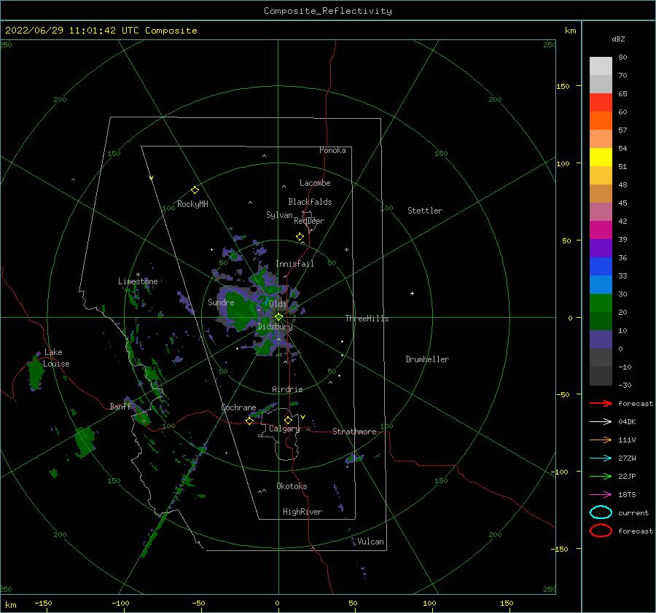This screenshot has width=656, height=613.
Task: Select the light gray 70-80 dBZ band
Action: click(601, 66)
